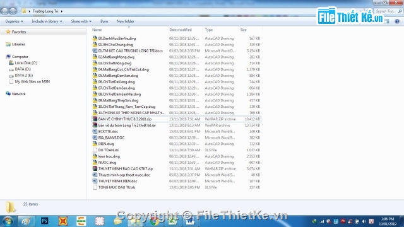Click the Burn toolbar button
The image size is (404, 227).
(104, 21)
